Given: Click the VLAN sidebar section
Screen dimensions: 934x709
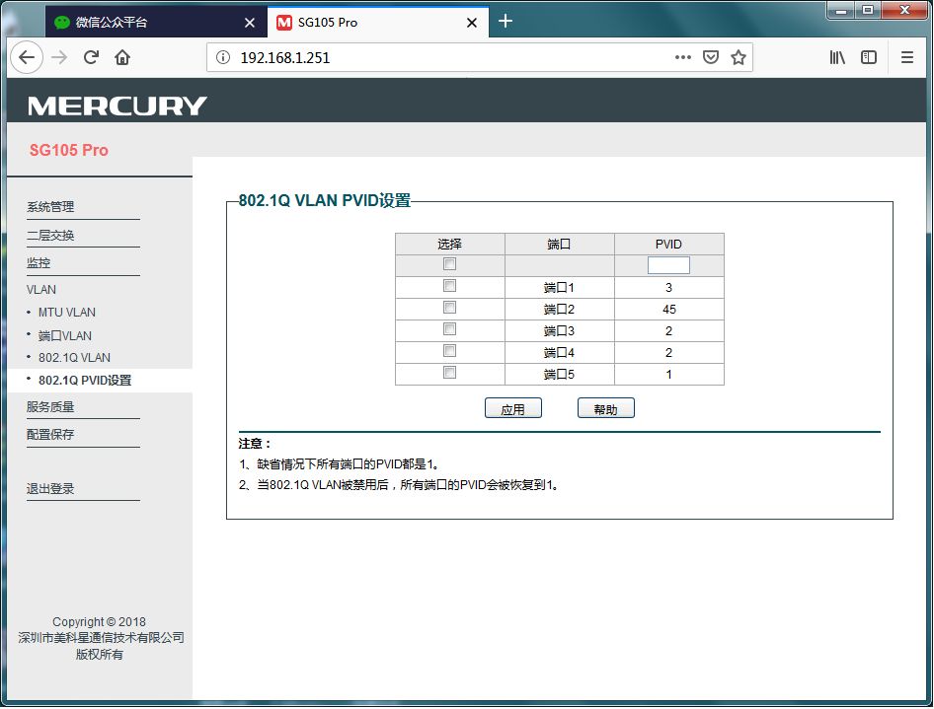Looking at the screenshot, I should coord(41,290).
